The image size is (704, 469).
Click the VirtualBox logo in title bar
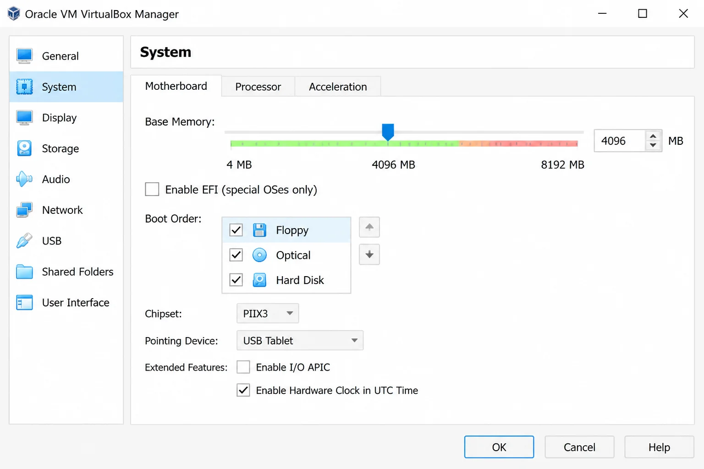click(14, 14)
